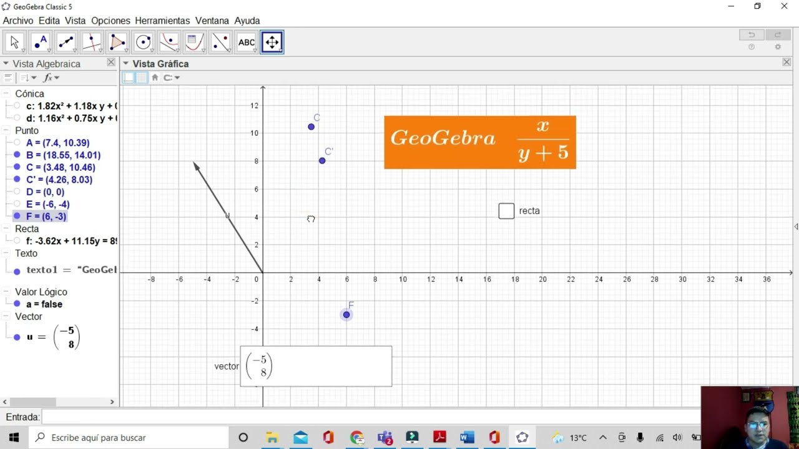Collapse the Texto category

pos(6,253)
